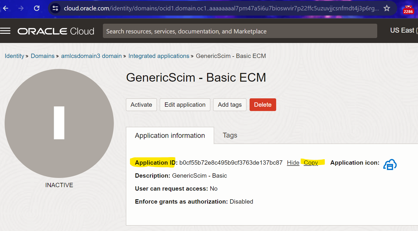The width and height of the screenshot is (418, 231).
Task: Click Enforce grants as authorization: Disabled text
Action: [194, 202]
